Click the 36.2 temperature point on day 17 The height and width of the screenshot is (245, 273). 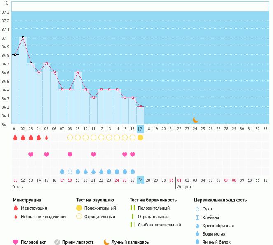coord(140,106)
